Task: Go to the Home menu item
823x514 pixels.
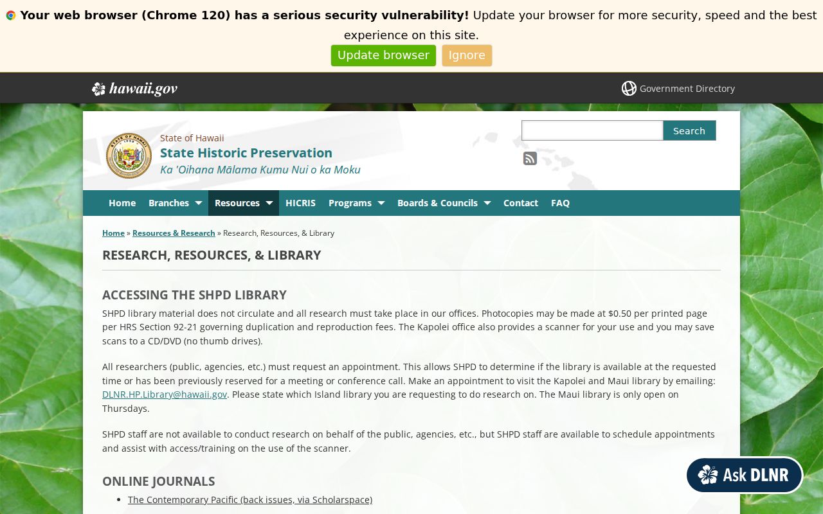Action: pyautogui.click(x=122, y=203)
